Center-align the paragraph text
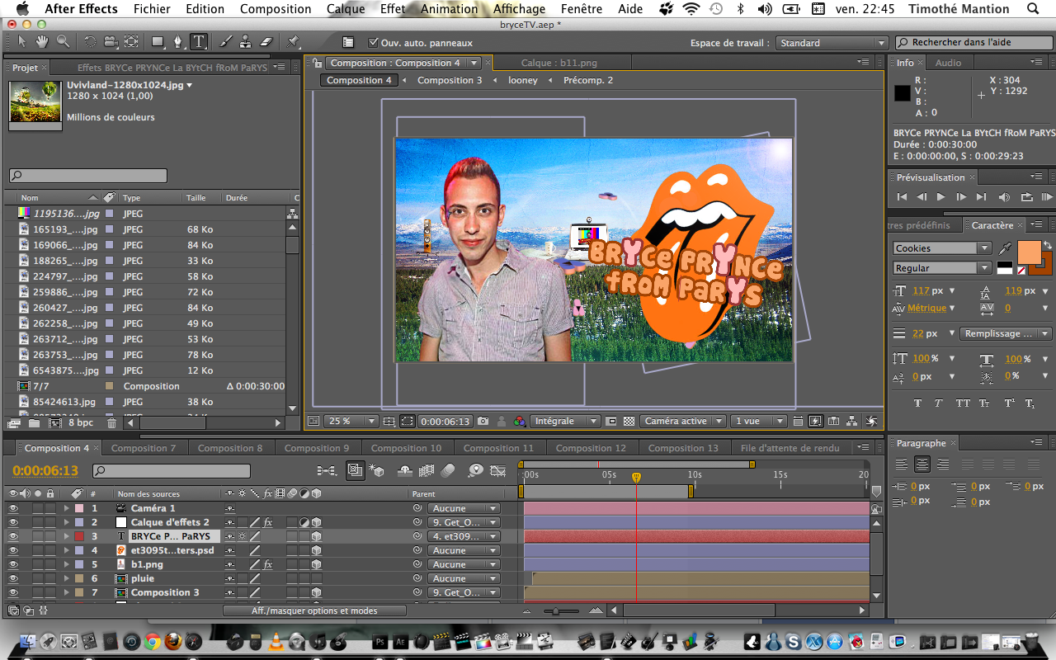The image size is (1056, 660). point(922,464)
